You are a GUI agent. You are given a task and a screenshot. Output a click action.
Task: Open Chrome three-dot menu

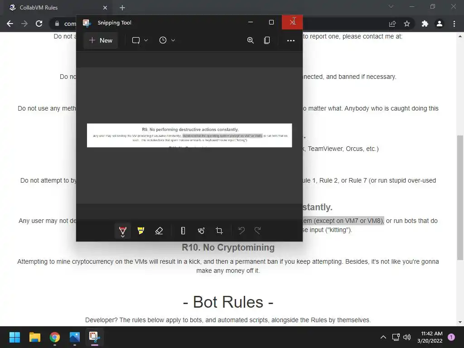point(454,24)
